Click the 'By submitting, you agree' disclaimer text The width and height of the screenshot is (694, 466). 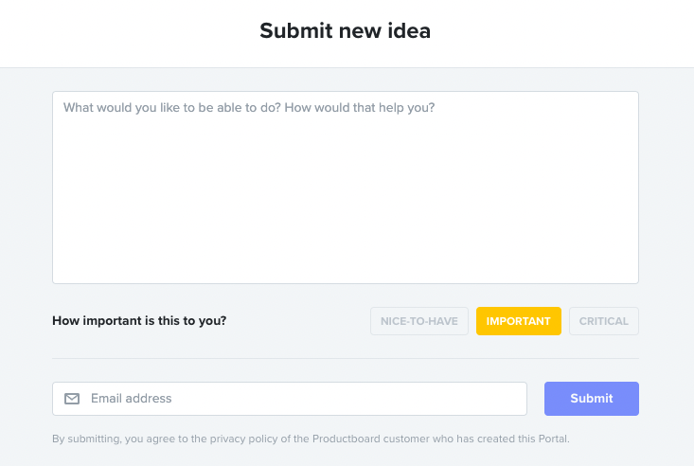point(311,439)
